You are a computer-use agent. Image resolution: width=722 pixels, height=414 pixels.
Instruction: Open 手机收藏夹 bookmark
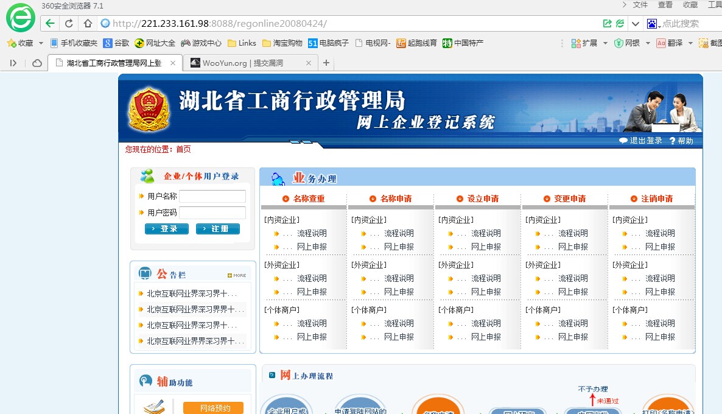click(74, 43)
